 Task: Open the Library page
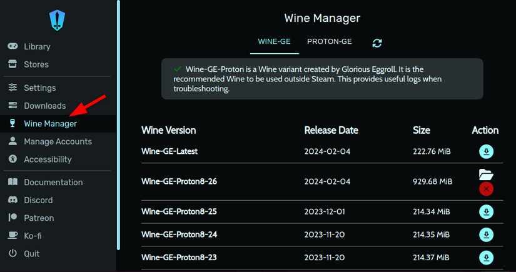[37, 46]
